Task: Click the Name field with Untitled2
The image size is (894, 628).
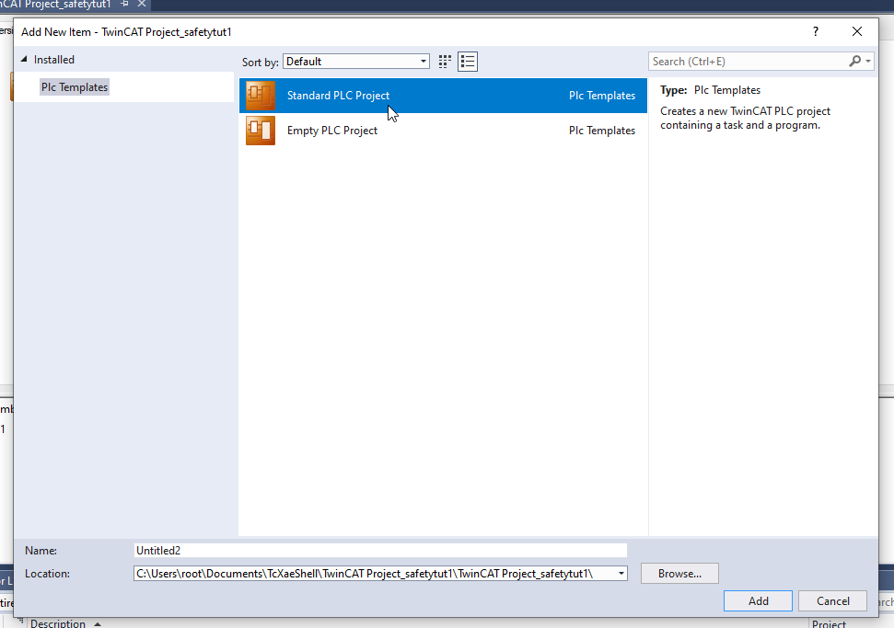Action: pos(380,551)
